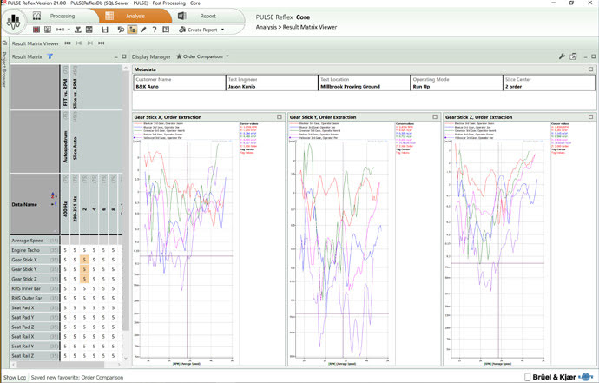
Task: Open the PULSE Reflex main application button
Action: (14, 22)
